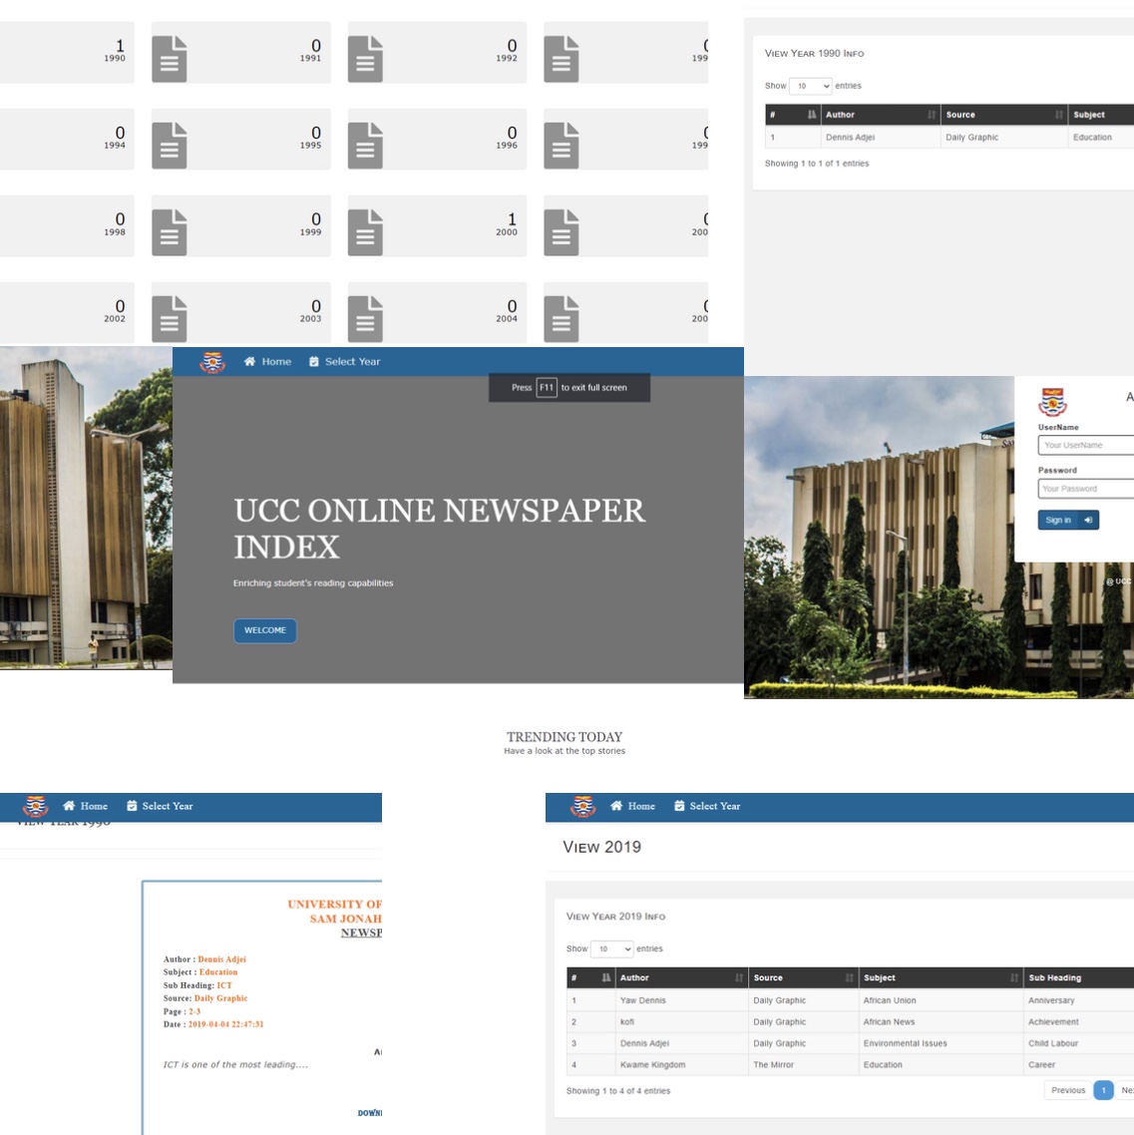The height and width of the screenshot is (1135, 1134).
Task: Click the UCC crest in the View 2019 navbar
Action: pos(583,806)
